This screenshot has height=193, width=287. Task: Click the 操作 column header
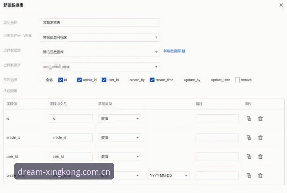(248, 104)
